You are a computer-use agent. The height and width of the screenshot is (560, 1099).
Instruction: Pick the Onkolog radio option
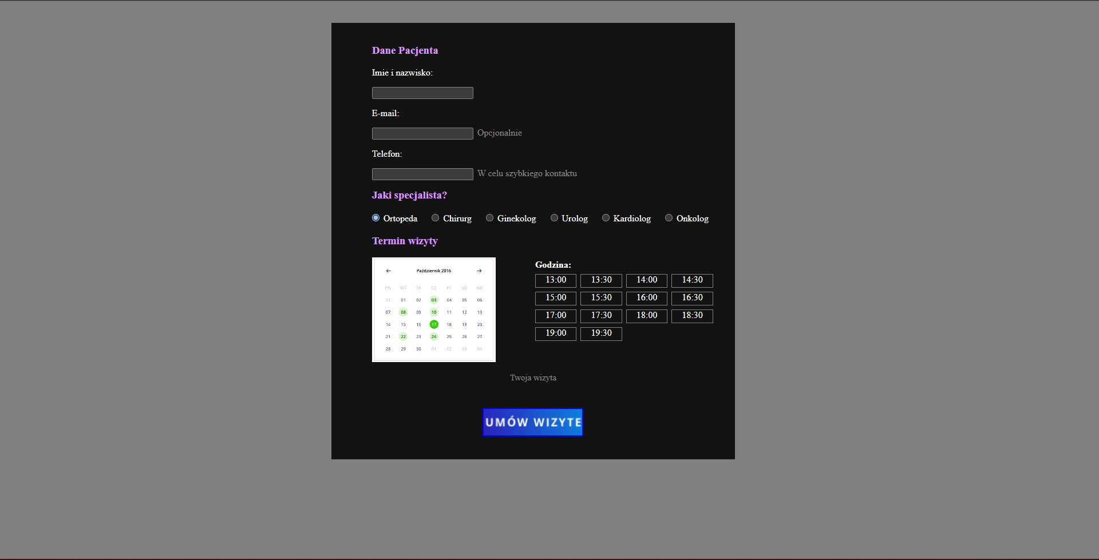(x=669, y=218)
